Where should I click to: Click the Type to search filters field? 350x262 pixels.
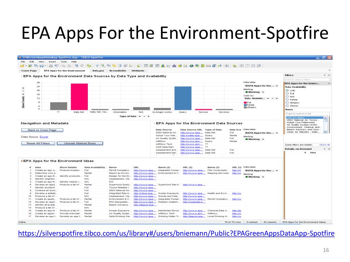[x=307, y=79]
